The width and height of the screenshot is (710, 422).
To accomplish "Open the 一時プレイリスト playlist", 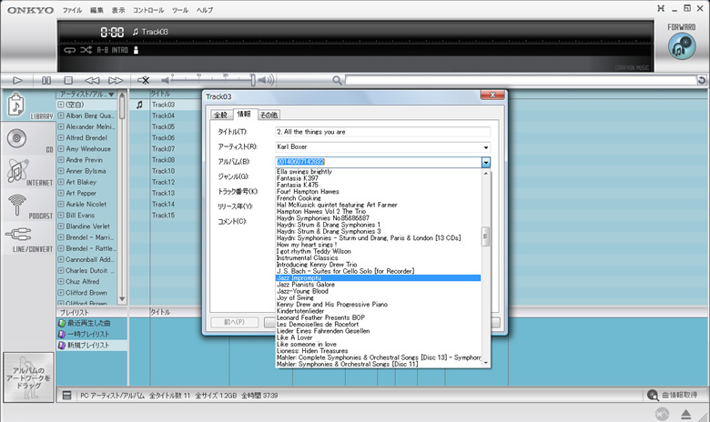I will pyautogui.click(x=88, y=335).
